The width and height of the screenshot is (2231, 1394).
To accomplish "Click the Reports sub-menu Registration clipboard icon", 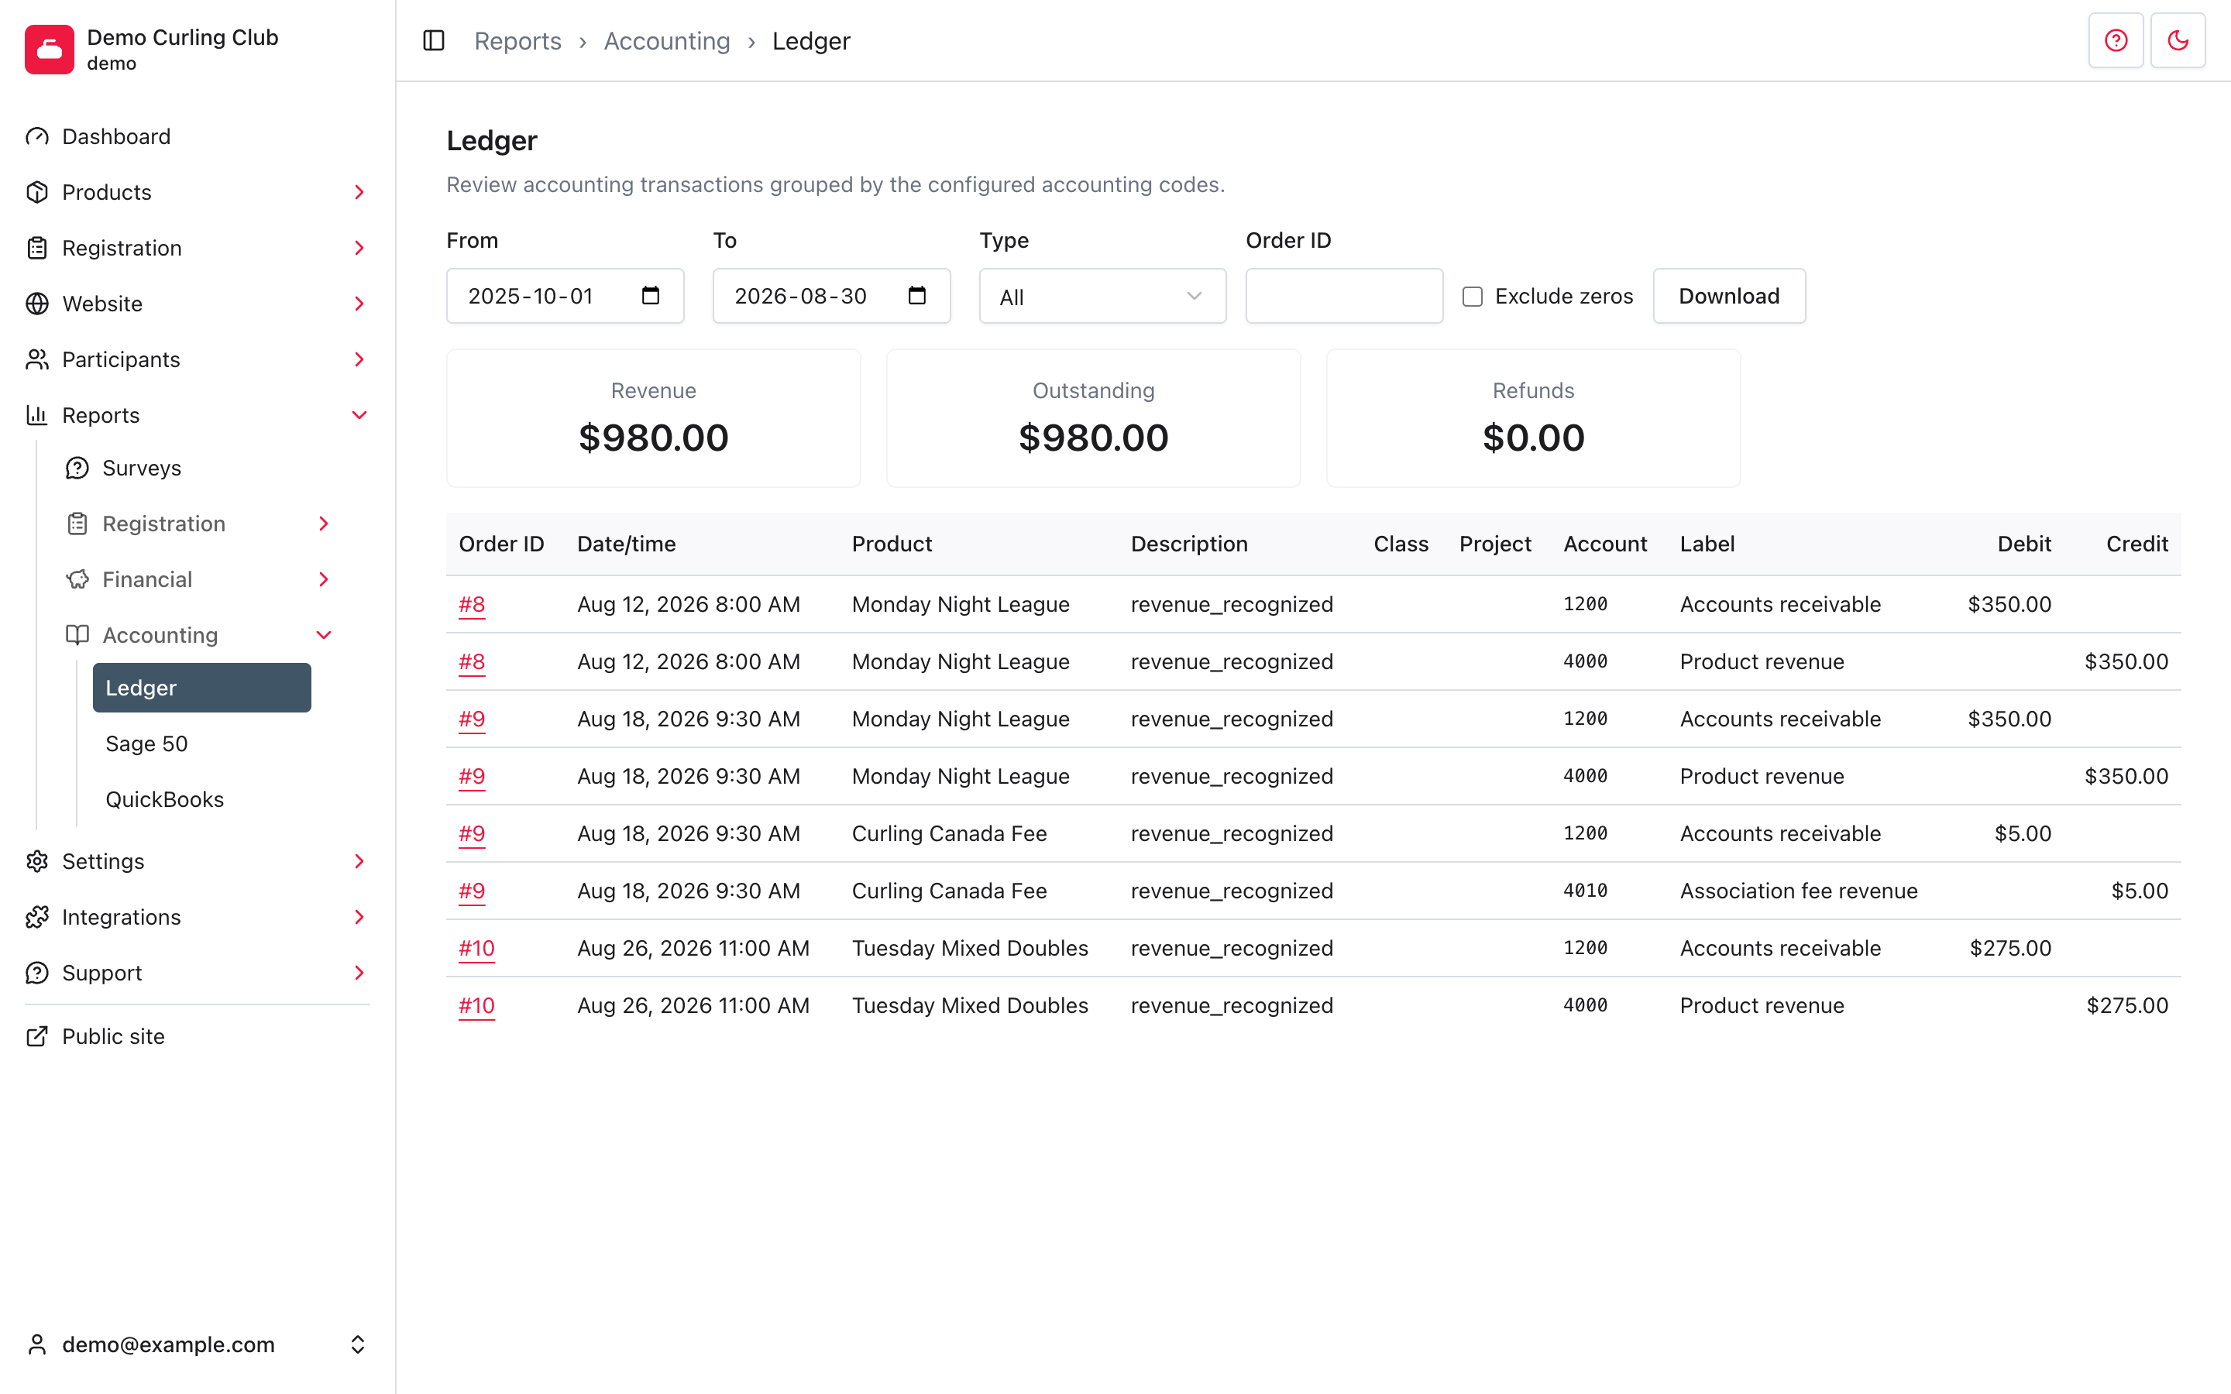I will 77,524.
